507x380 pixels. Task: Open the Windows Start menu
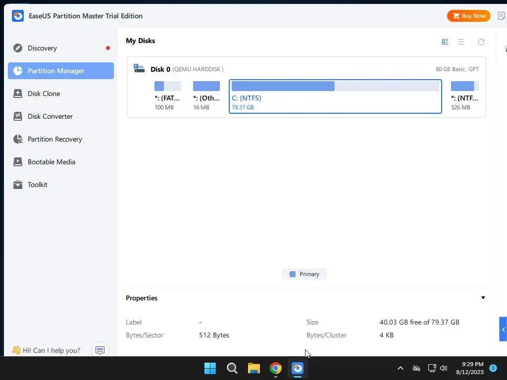210,368
